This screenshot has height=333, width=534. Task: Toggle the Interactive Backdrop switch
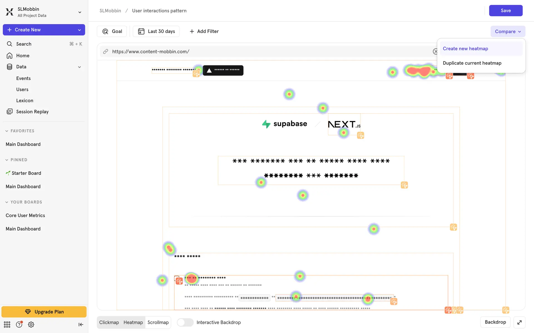tap(185, 322)
